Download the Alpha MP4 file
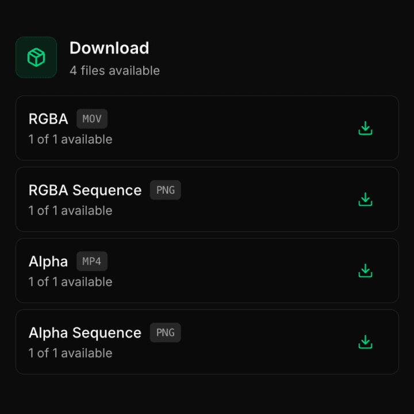Viewport: 414px width, 414px height. click(x=365, y=271)
